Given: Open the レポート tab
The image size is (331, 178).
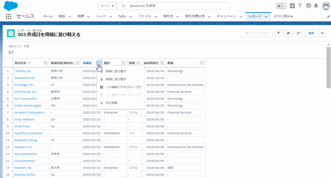Looking at the screenshot, I should click(255, 16).
